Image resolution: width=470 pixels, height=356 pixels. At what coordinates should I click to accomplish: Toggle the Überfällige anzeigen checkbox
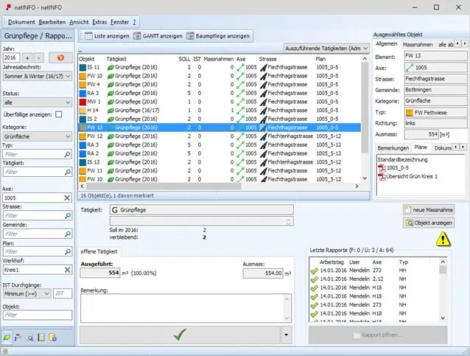59,114
